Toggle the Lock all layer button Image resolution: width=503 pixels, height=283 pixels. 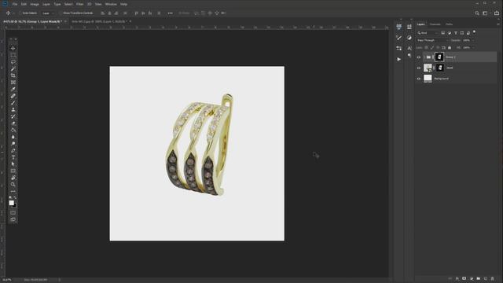(450, 47)
